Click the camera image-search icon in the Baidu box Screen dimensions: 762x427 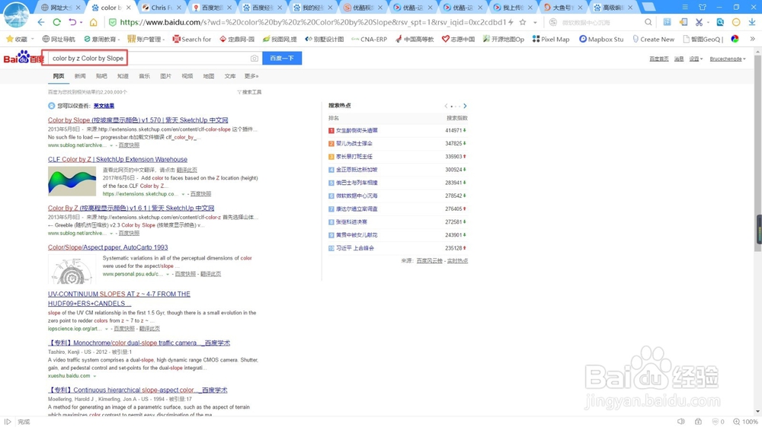pos(255,58)
